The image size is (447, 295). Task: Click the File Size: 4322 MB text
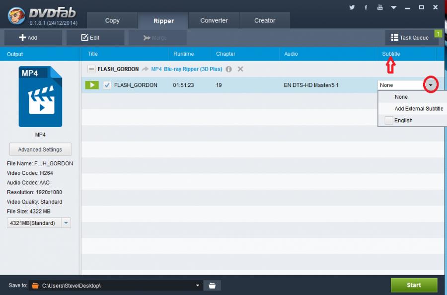pos(28,211)
